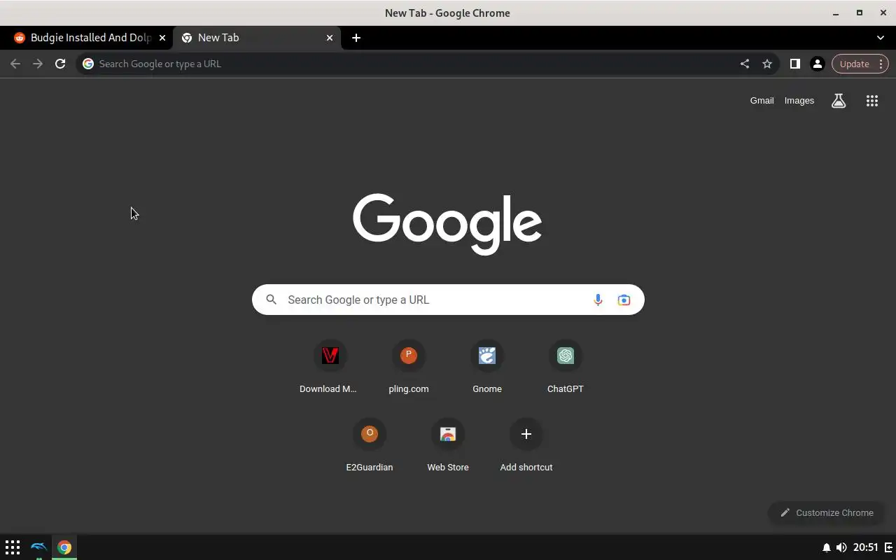Open the side panel icon

click(794, 64)
